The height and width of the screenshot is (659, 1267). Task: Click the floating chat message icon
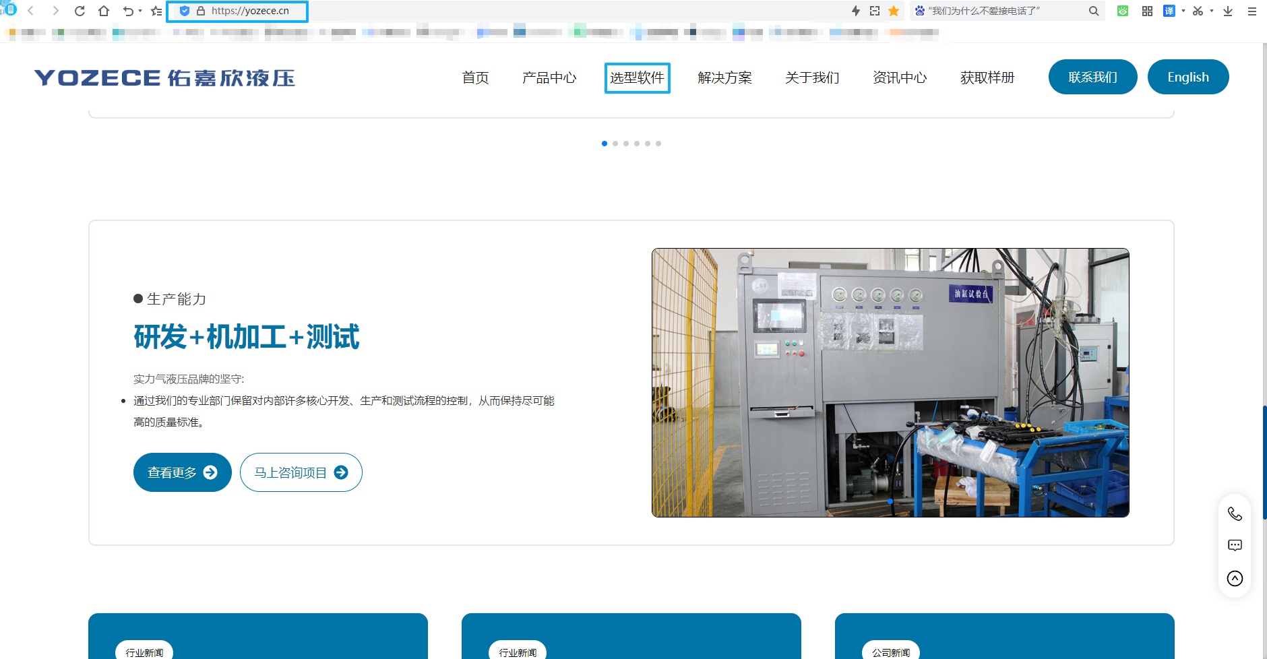(1235, 545)
